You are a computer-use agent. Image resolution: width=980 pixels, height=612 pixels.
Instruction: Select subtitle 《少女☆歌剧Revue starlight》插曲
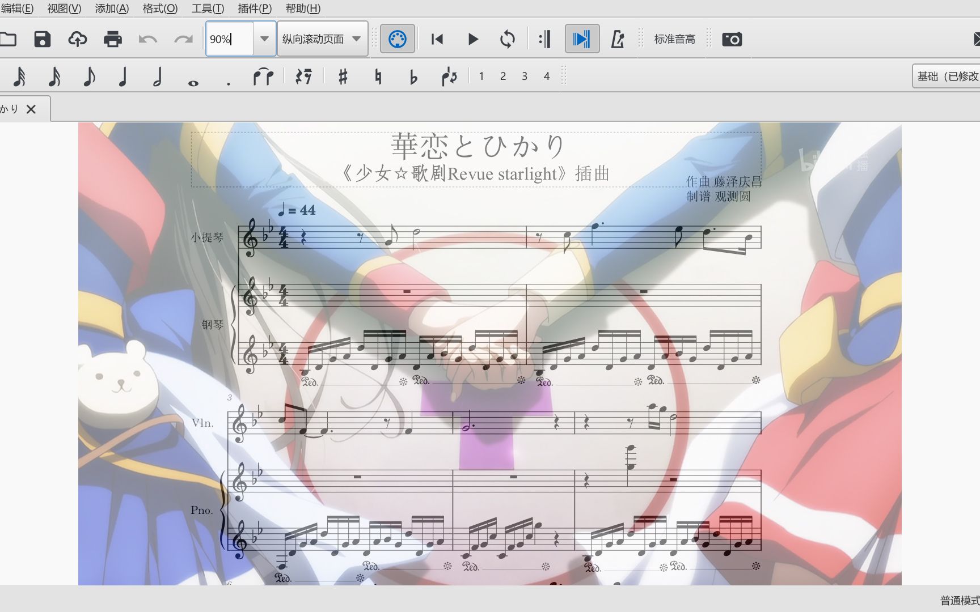pos(475,173)
